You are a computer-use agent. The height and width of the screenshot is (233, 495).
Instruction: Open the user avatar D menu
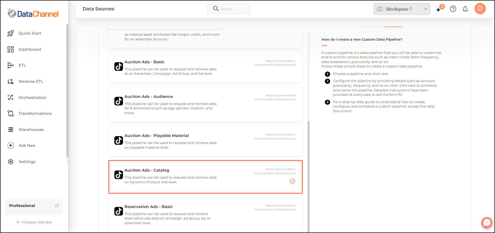pyautogui.click(x=480, y=9)
